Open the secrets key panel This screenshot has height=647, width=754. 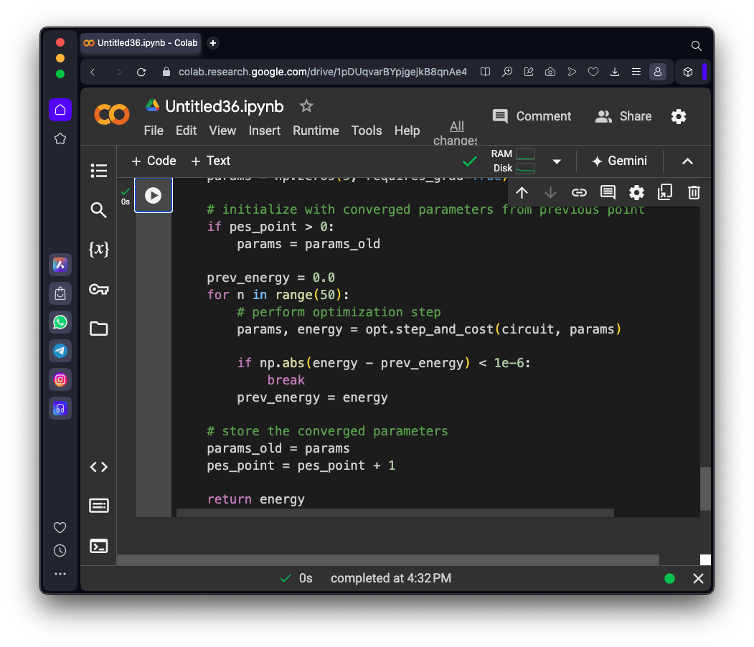(99, 289)
